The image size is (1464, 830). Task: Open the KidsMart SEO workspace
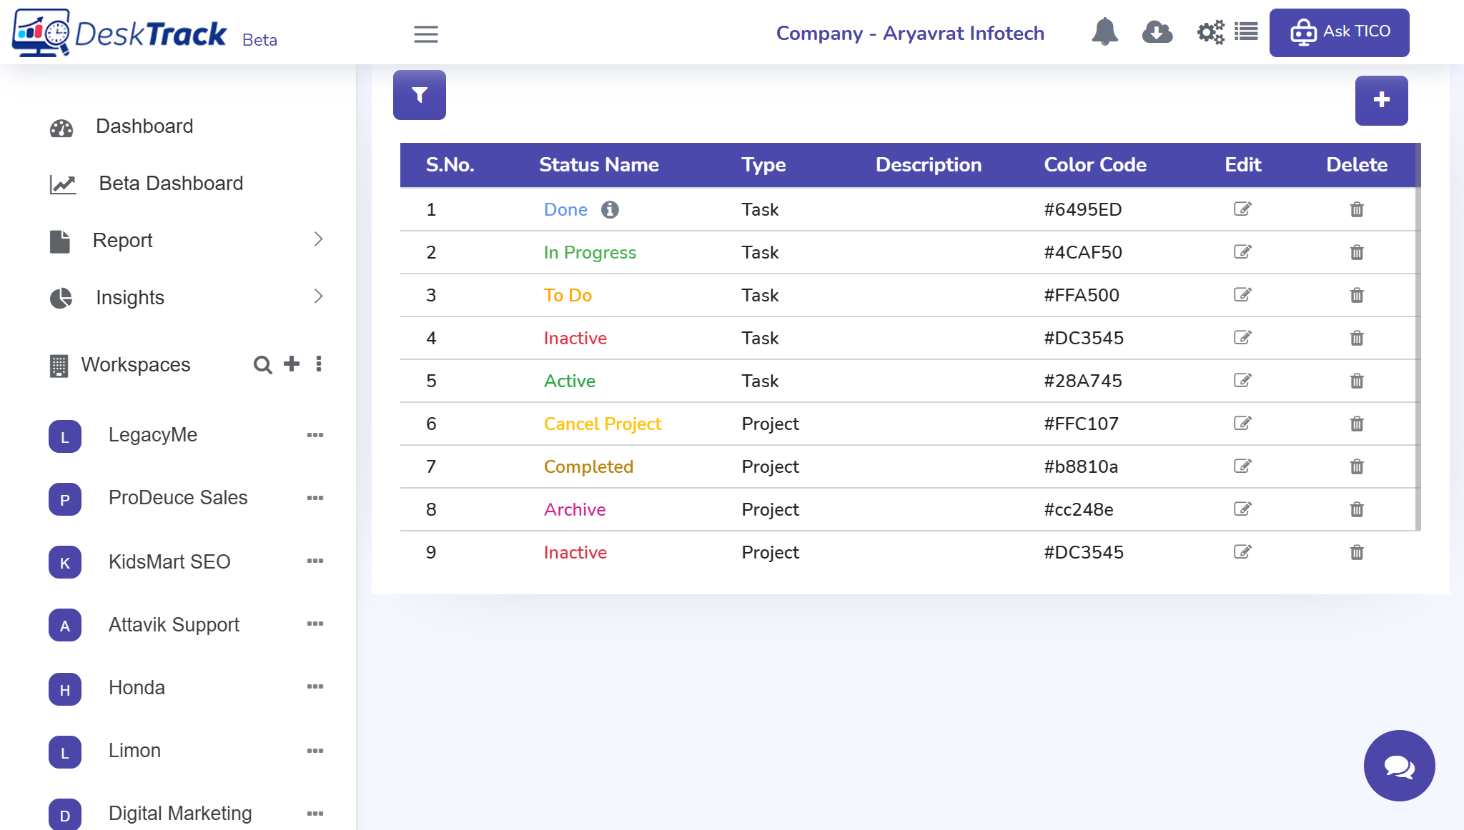click(x=169, y=562)
